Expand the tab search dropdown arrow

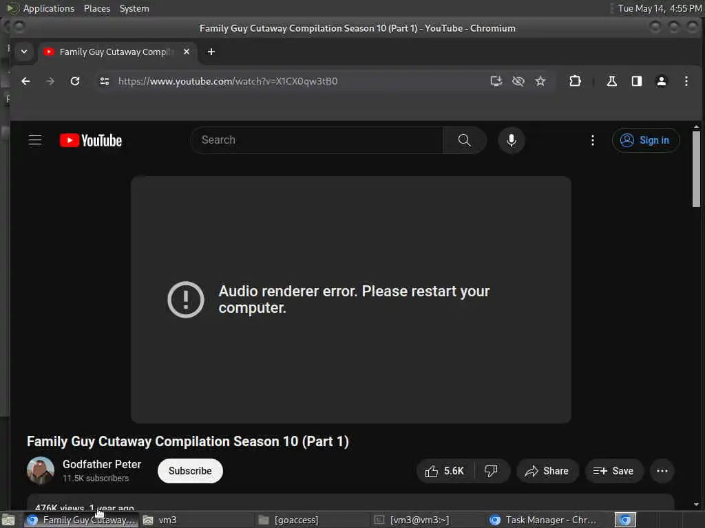24,52
